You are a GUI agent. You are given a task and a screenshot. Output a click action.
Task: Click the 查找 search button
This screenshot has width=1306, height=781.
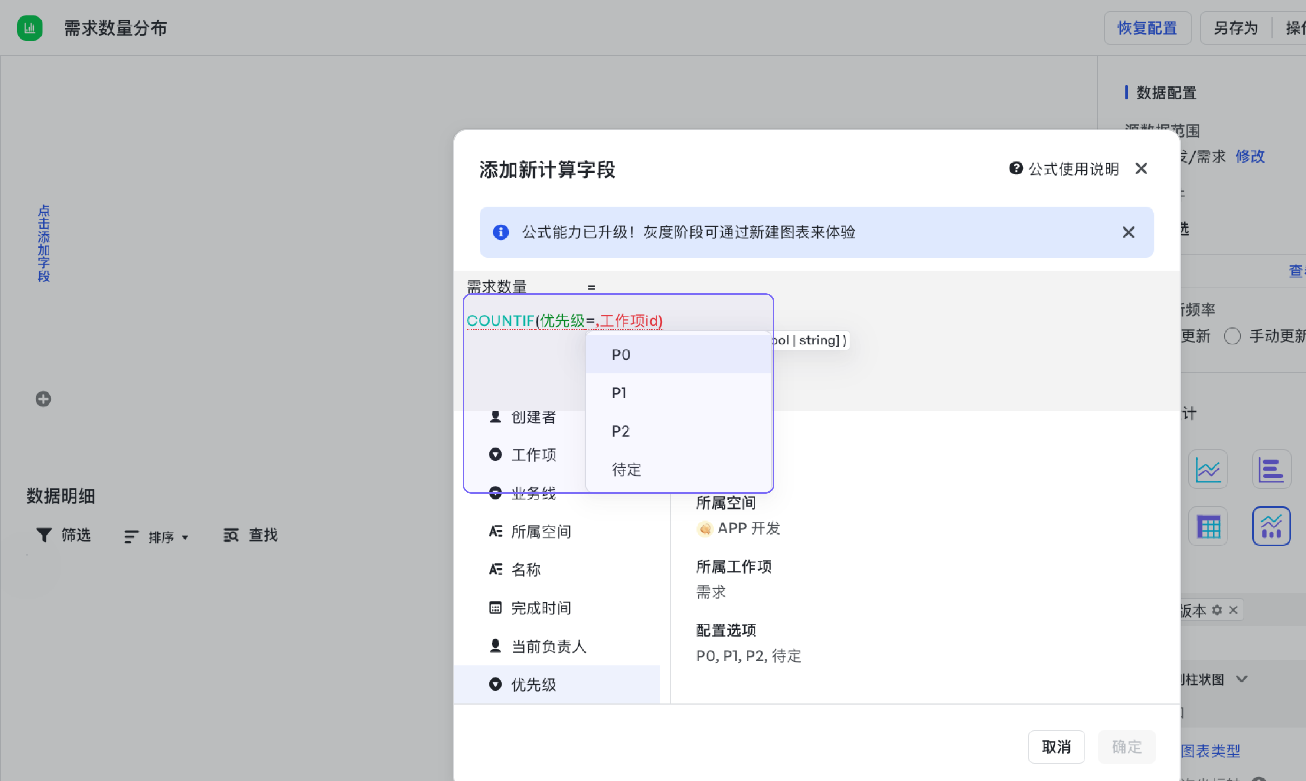click(x=251, y=535)
